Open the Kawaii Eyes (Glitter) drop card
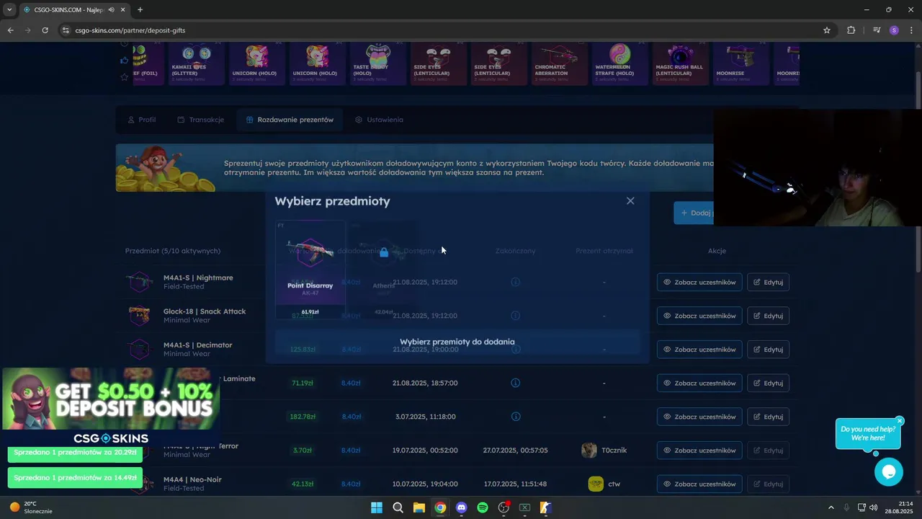Viewport: 922px width, 519px height. pyautogui.click(x=196, y=63)
